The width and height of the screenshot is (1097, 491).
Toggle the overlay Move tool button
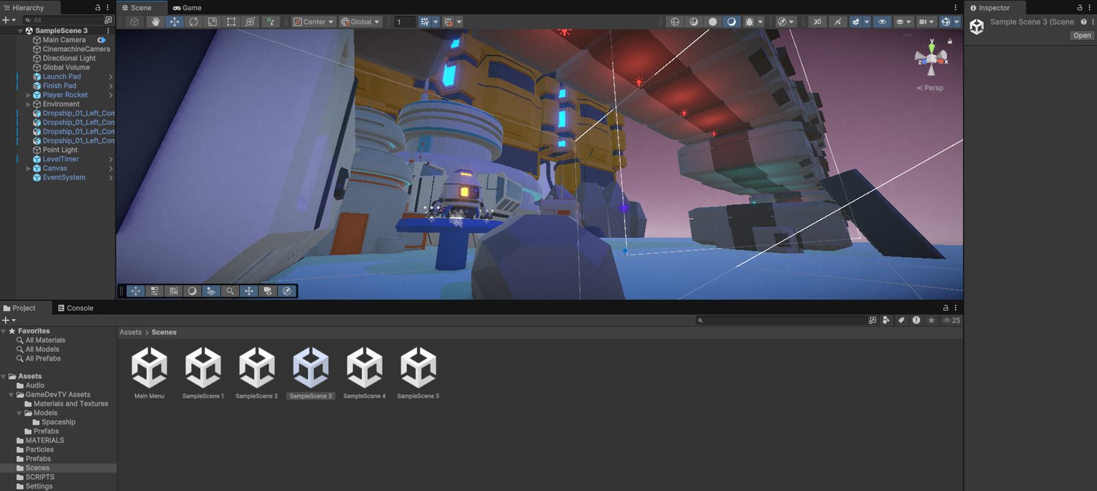coord(136,291)
